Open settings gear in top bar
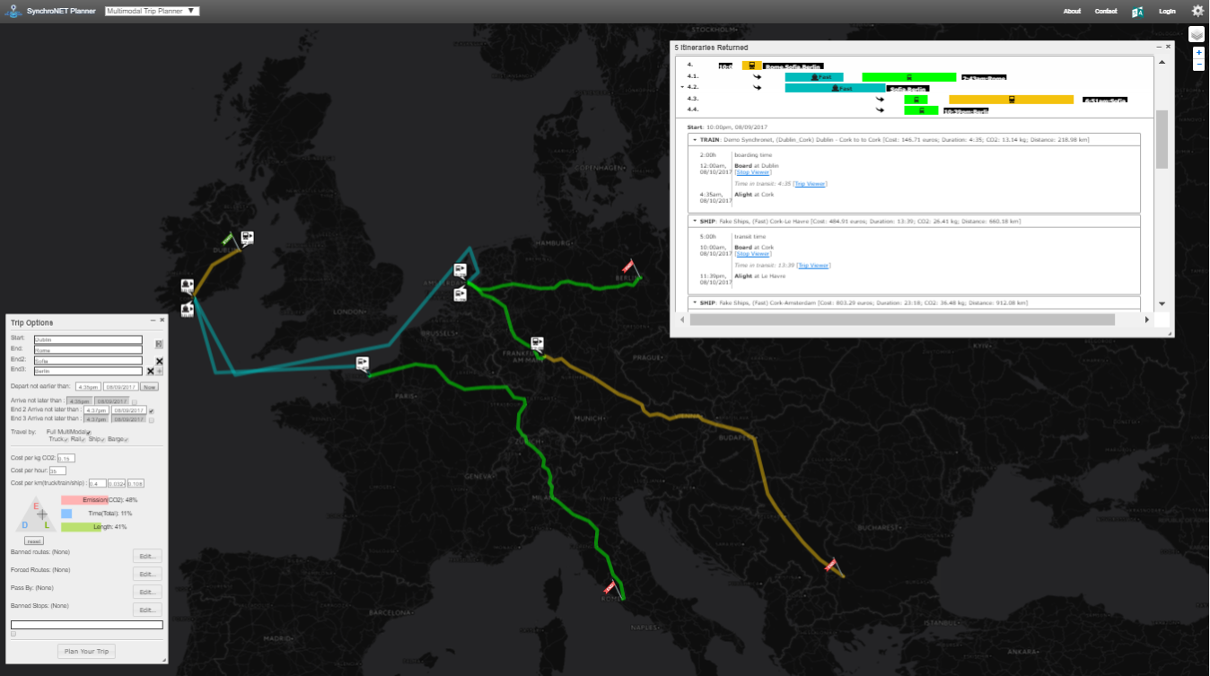Viewport: 1210px width, 676px height. 1197,11
